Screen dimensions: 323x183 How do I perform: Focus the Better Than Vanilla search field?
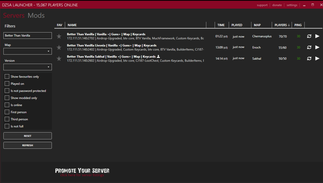pyautogui.click(x=28, y=36)
